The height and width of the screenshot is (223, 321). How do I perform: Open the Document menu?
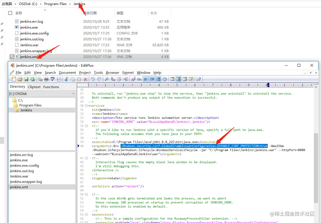point(67,73)
